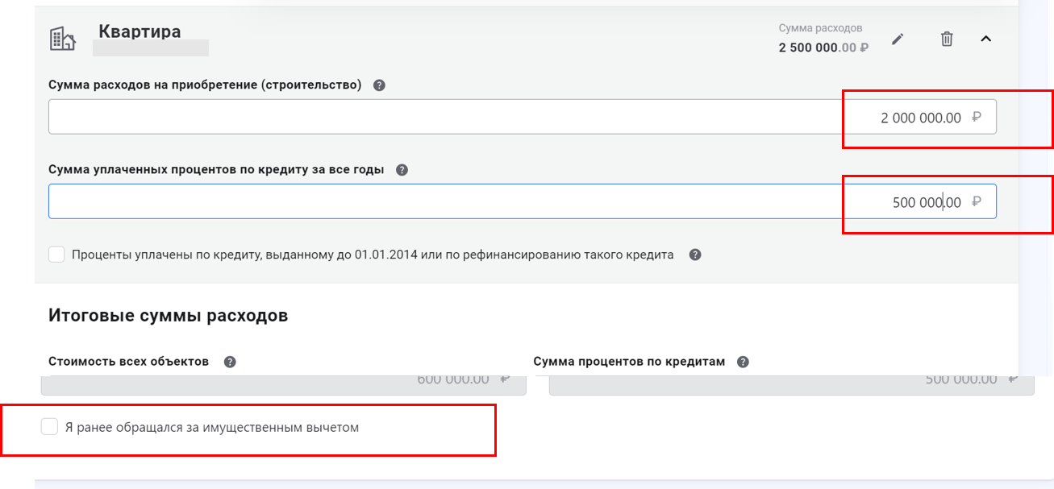Click the Квартира object title

click(x=140, y=31)
